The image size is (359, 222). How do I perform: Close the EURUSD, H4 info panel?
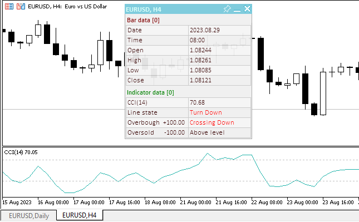[x=247, y=9]
